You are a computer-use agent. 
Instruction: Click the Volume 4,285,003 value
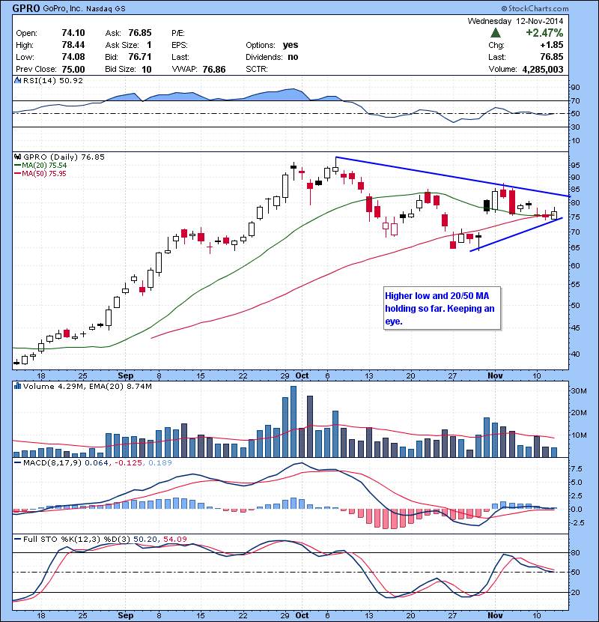point(543,70)
